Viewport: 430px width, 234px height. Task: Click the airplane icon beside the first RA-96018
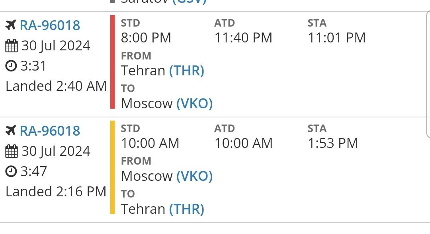click(11, 25)
